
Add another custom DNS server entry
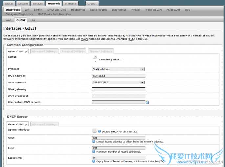pos(147,102)
